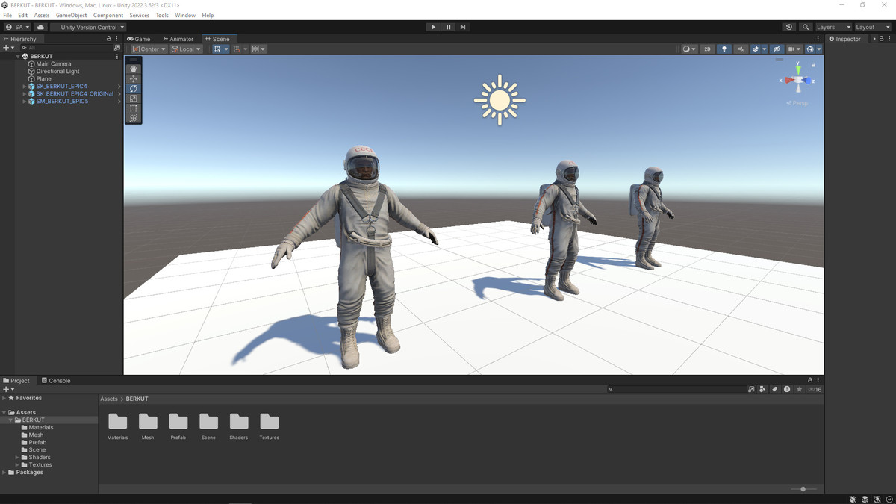The image size is (896, 504).
Task: Select the Hand view tool
Action: [x=134, y=69]
